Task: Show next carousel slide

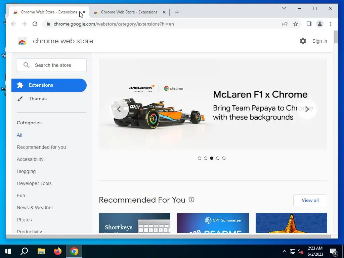Action: click(x=307, y=109)
